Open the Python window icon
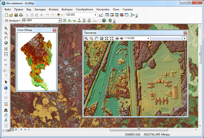This screenshot has height=138, width=204. point(126,15)
